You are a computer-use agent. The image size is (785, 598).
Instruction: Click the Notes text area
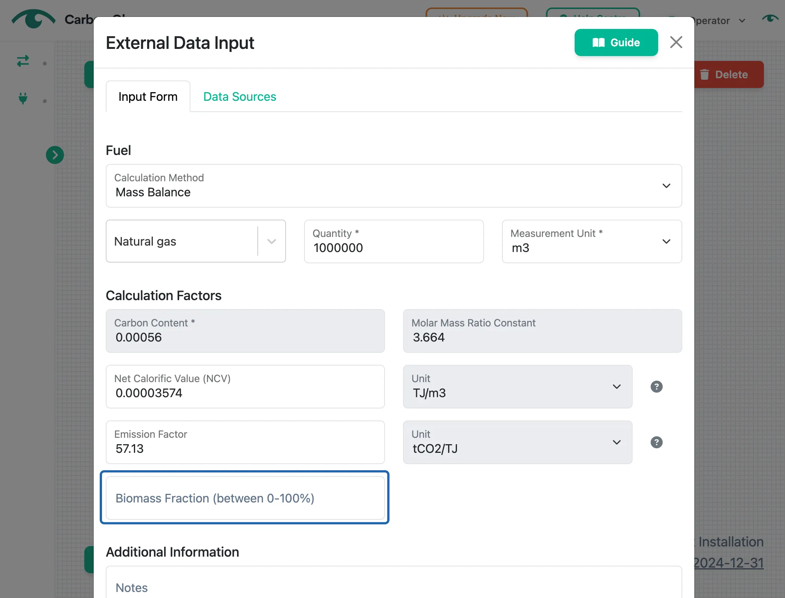click(x=394, y=582)
